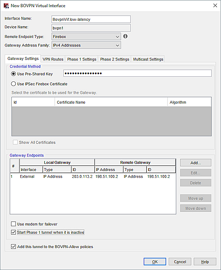Click the Edit... gateway endpoint button
Image resolution: width=221 pixels, height=270 pixels.
(196, 173)
